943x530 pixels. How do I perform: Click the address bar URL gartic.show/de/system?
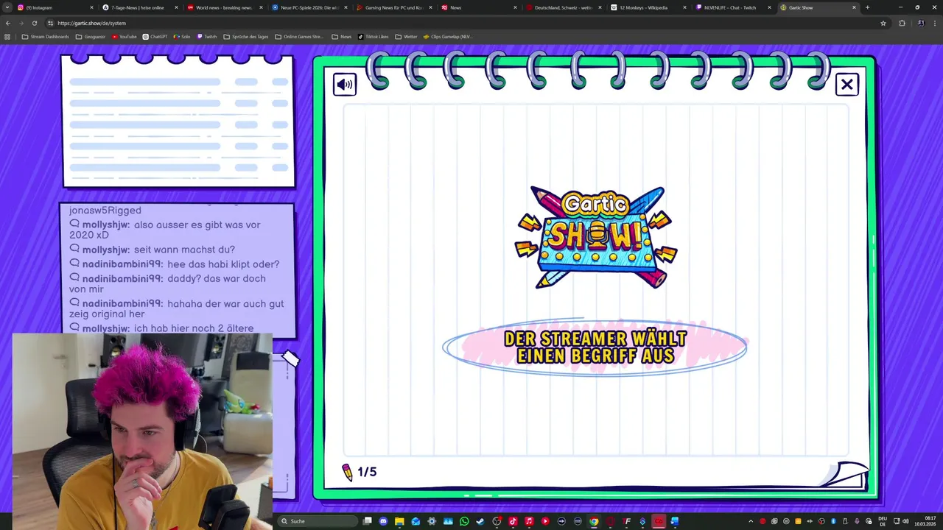click(x=91, y=23)
